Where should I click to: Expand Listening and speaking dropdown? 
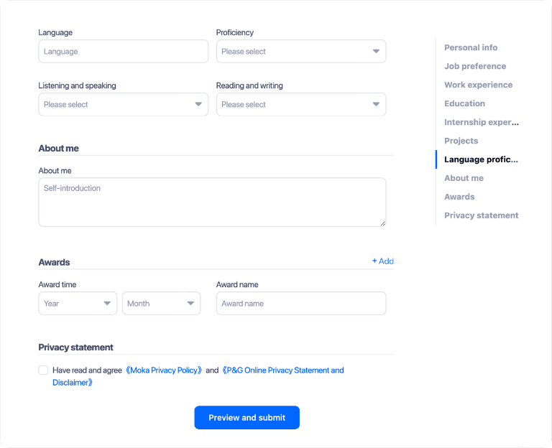(x=123, y=105)
